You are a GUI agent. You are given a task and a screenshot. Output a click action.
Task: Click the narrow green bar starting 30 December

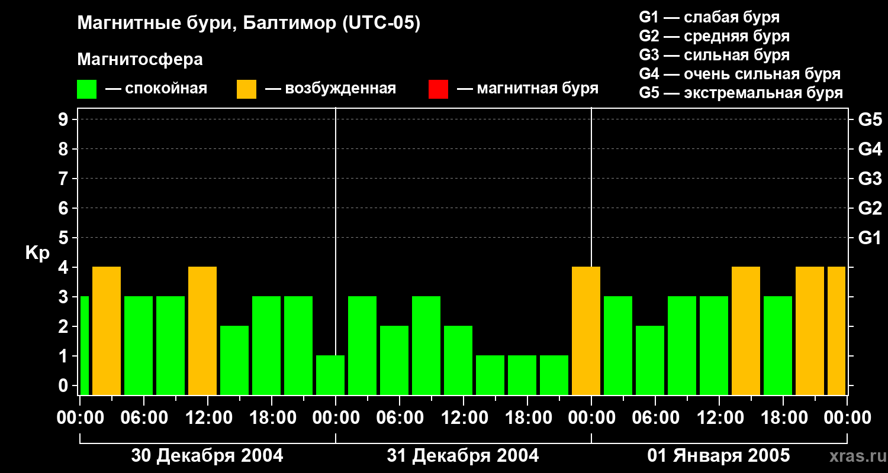point(85,345)
